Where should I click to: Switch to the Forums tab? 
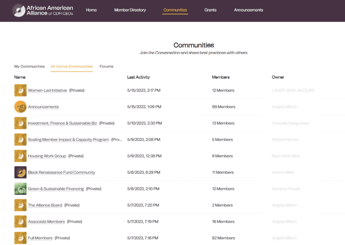(106, 66)
